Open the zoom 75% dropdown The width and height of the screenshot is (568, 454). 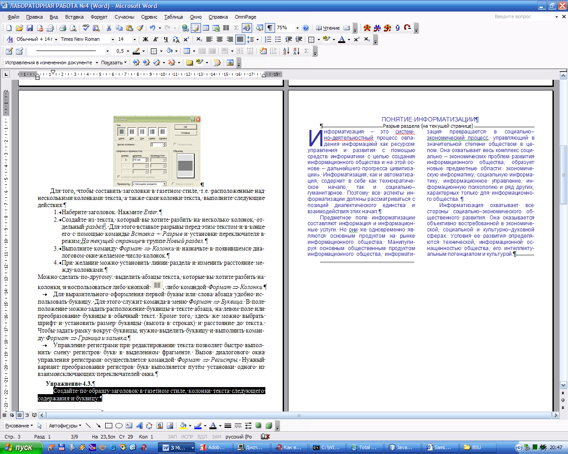click(x=297, y=28)
